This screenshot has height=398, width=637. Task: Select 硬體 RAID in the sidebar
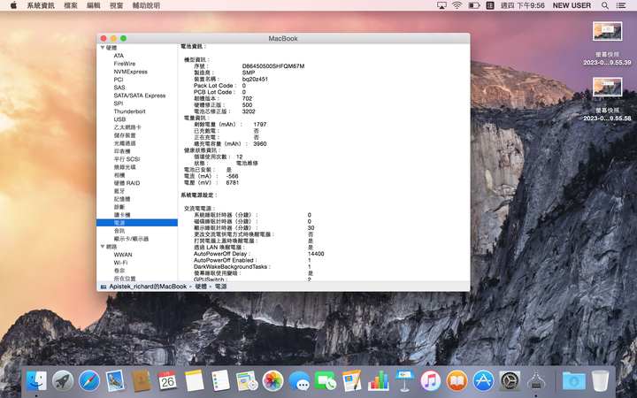point(127,183)
